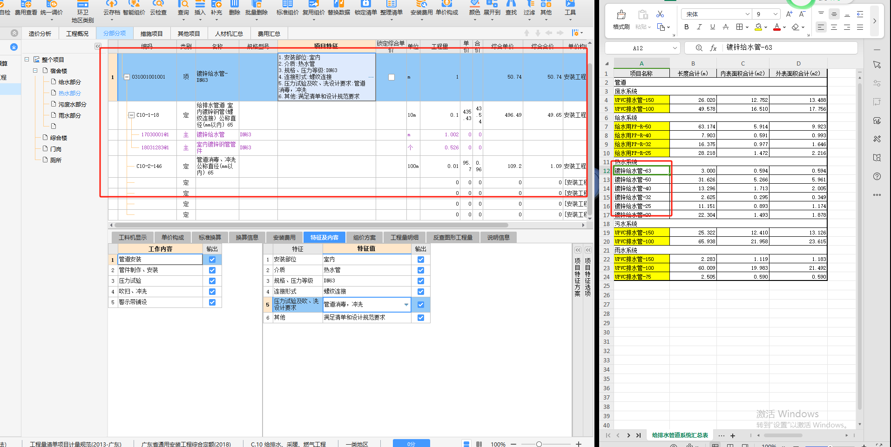Add a new sheet with plus button
891x447 pixels.
point(733,436)
